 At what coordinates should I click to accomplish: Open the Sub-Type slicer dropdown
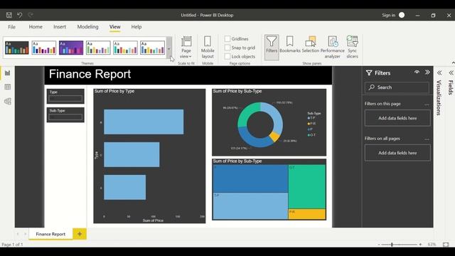pos(65,117)
